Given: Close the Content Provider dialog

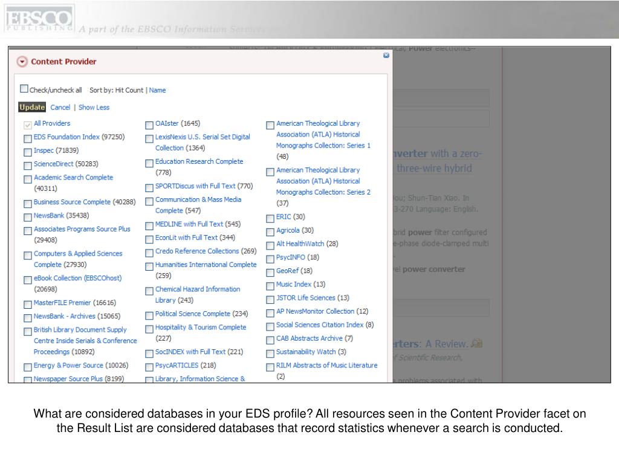Looking at the screenshot, I should (x=386, y=55).
